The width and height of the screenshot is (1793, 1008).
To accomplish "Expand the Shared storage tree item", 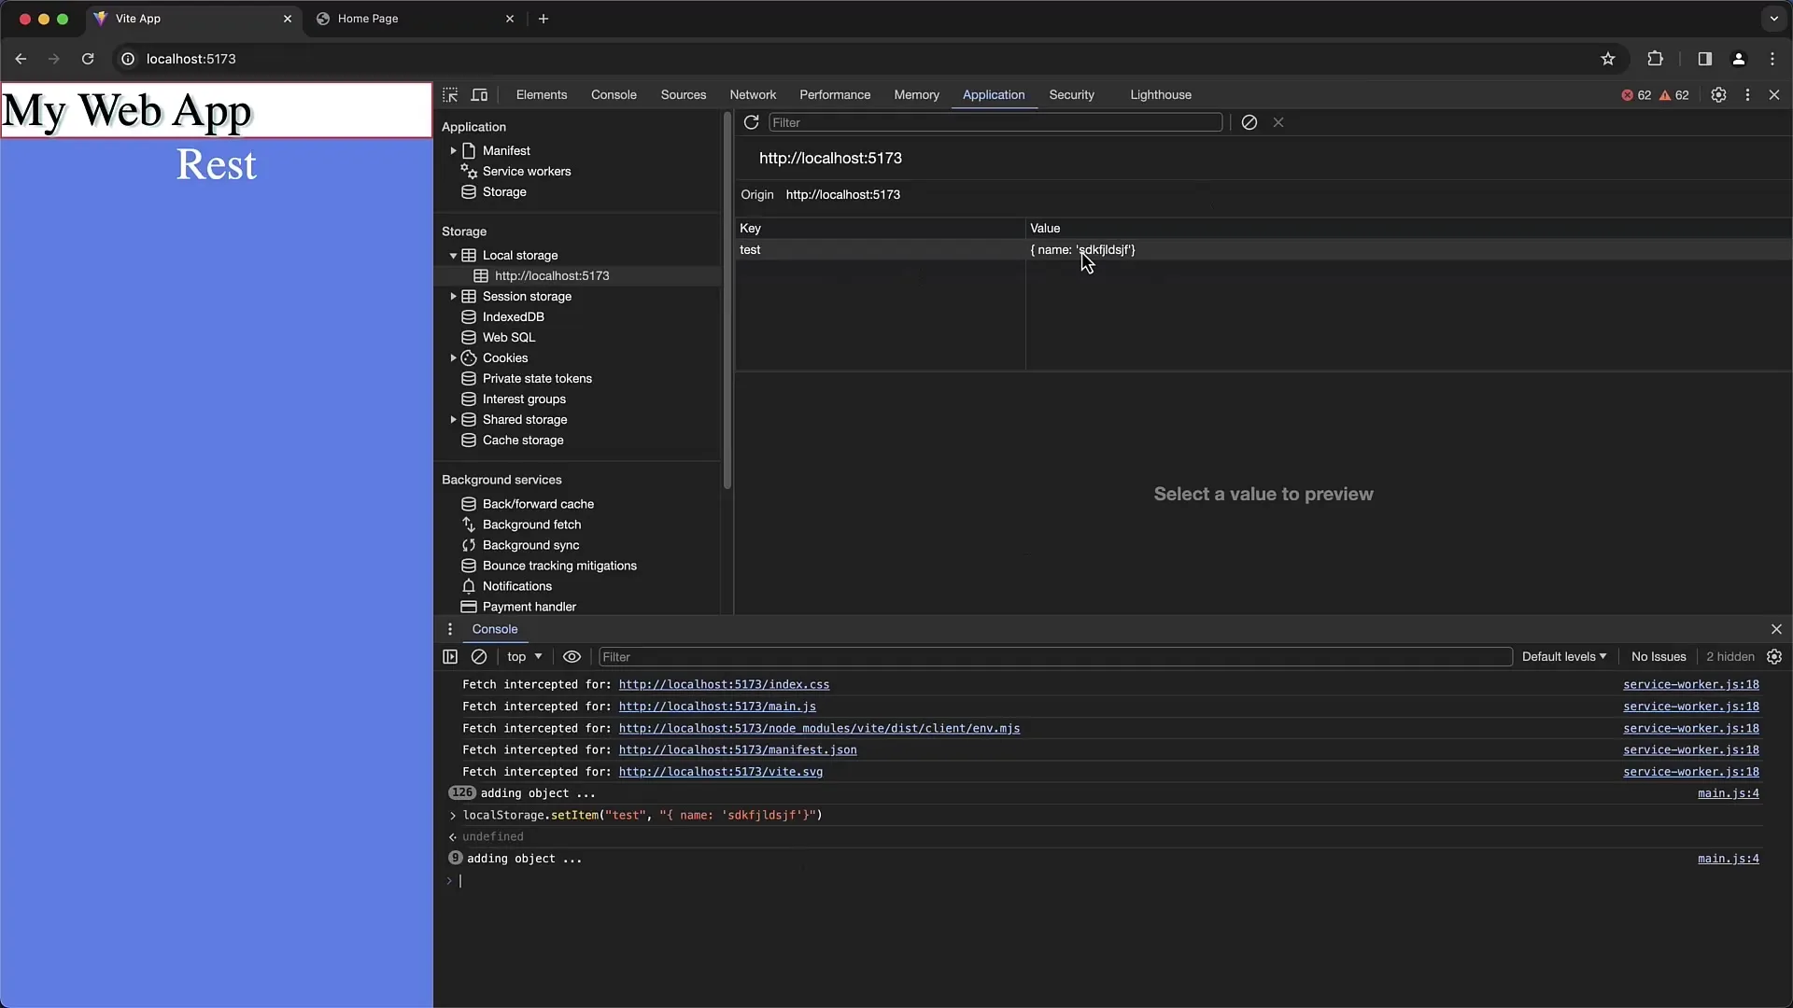I will (453, 418).
